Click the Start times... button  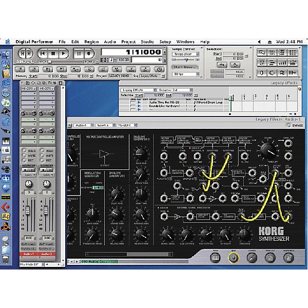click(185, 67)
